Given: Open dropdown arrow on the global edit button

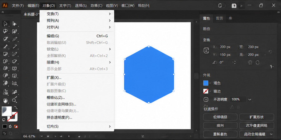Looking at the screenshot, I should point(272,134).
